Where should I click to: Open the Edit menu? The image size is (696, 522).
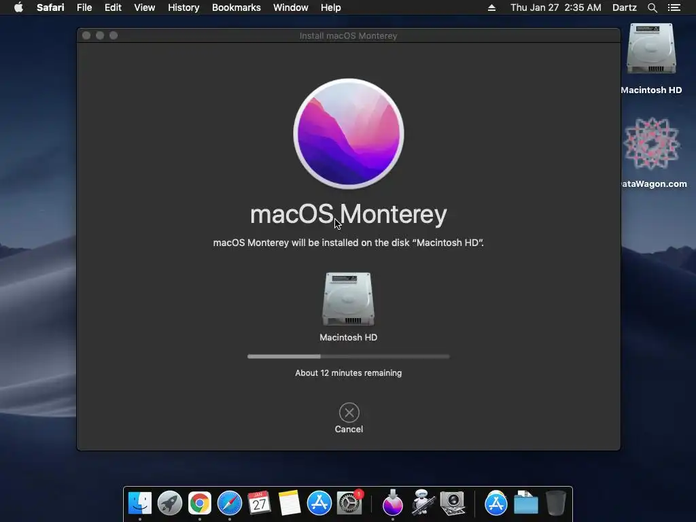pyautogui.click(x=113, y=7)
